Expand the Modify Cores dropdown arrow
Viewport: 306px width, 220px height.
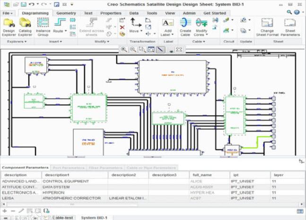(x=207, y=34)
